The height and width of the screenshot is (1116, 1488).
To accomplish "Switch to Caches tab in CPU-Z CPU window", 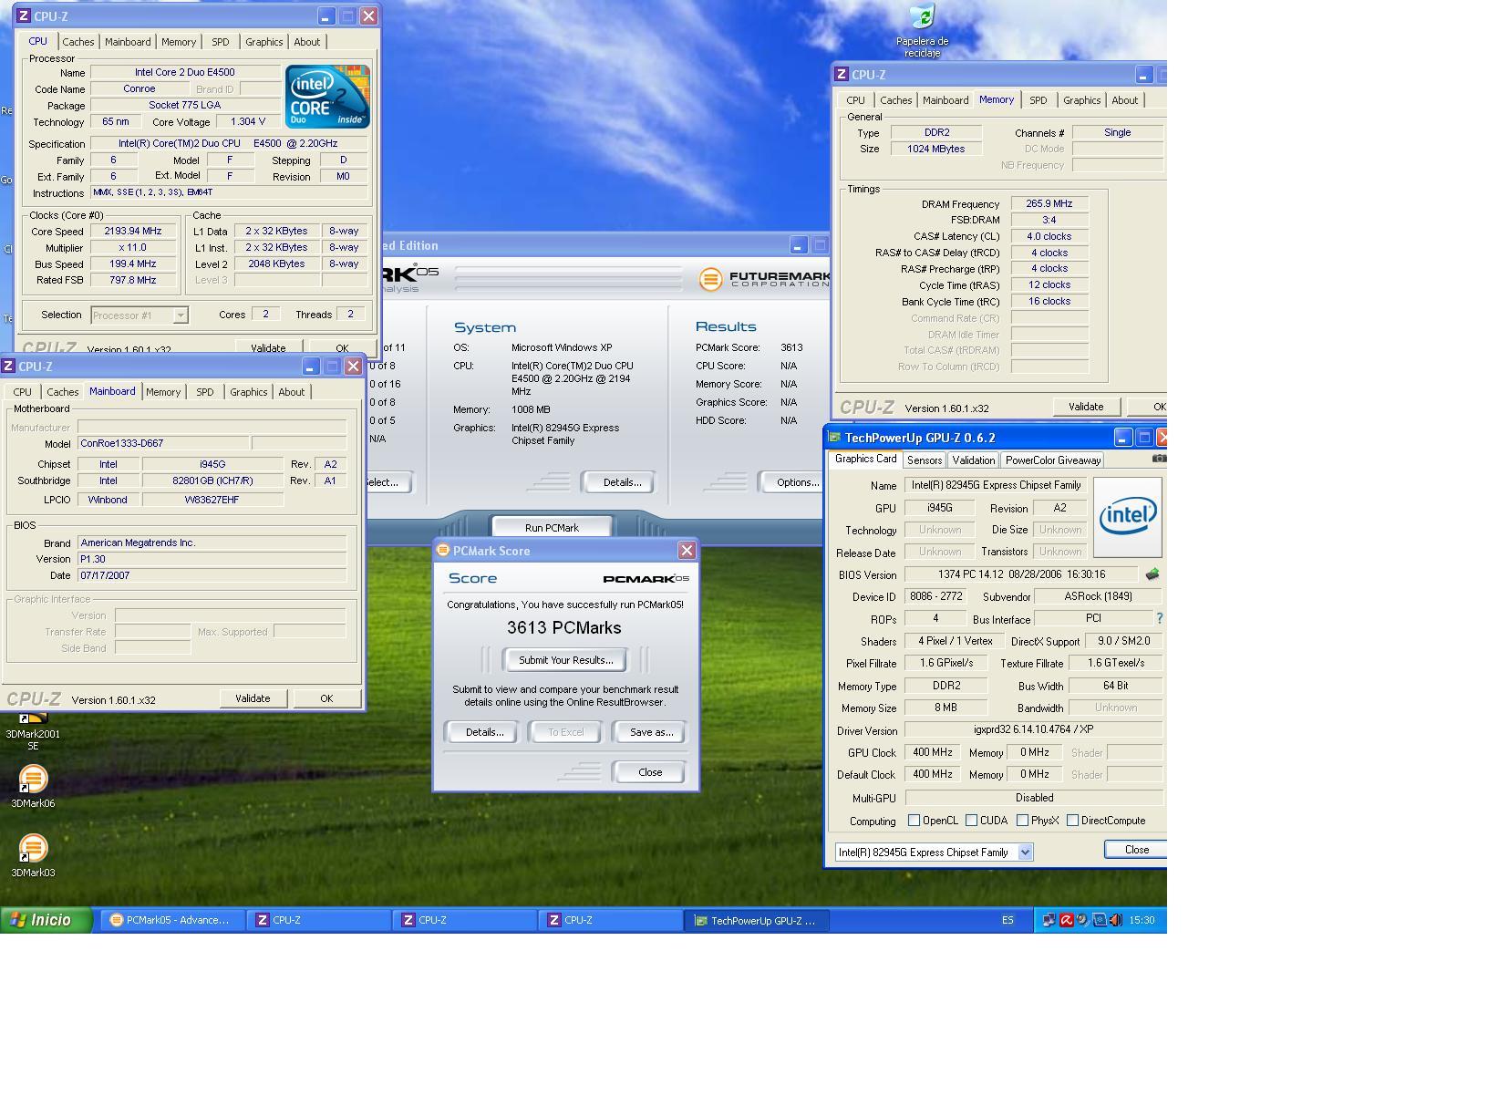I will 77,42.
